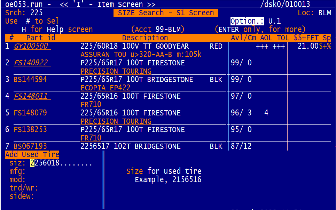336x210 pixels.
Task: Click the mfg field label
Action: (17, 171)
